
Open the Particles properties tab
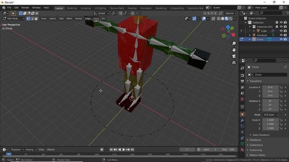tap(242, 126)
